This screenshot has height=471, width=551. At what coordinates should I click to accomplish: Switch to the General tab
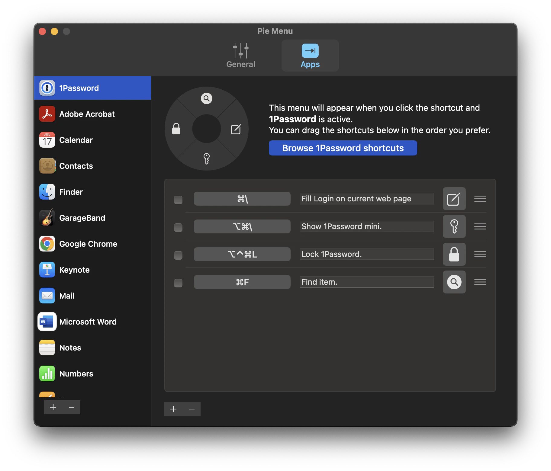point(241,56)
